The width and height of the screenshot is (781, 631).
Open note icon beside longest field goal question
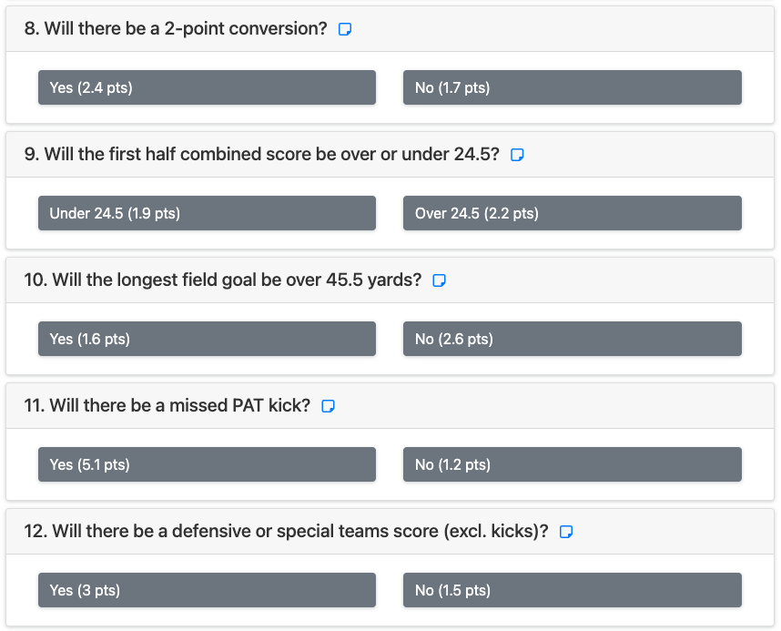(x=439, y=280)
